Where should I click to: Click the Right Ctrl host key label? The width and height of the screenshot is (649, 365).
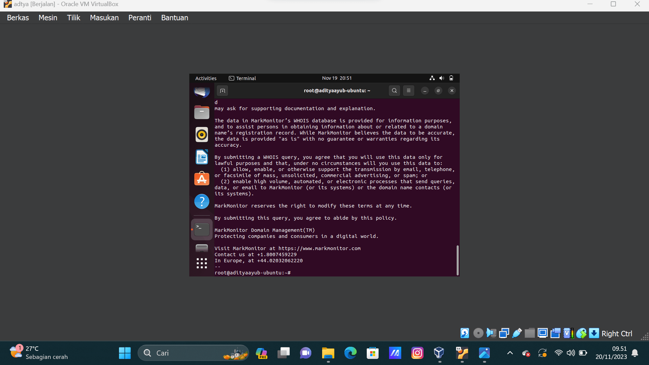pos(617,334)
